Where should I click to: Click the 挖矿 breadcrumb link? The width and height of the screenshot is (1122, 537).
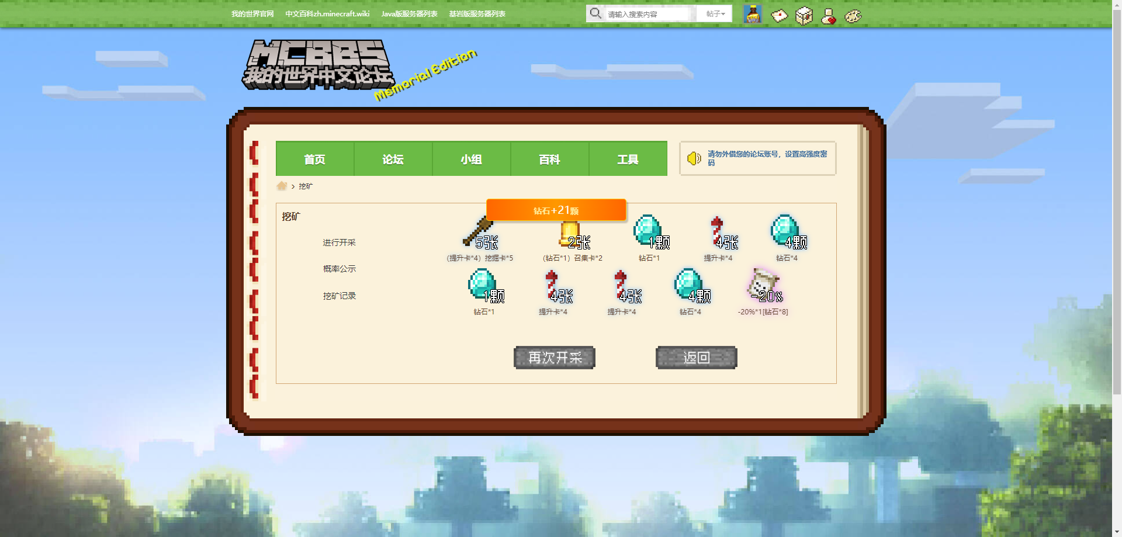(306, 186)
